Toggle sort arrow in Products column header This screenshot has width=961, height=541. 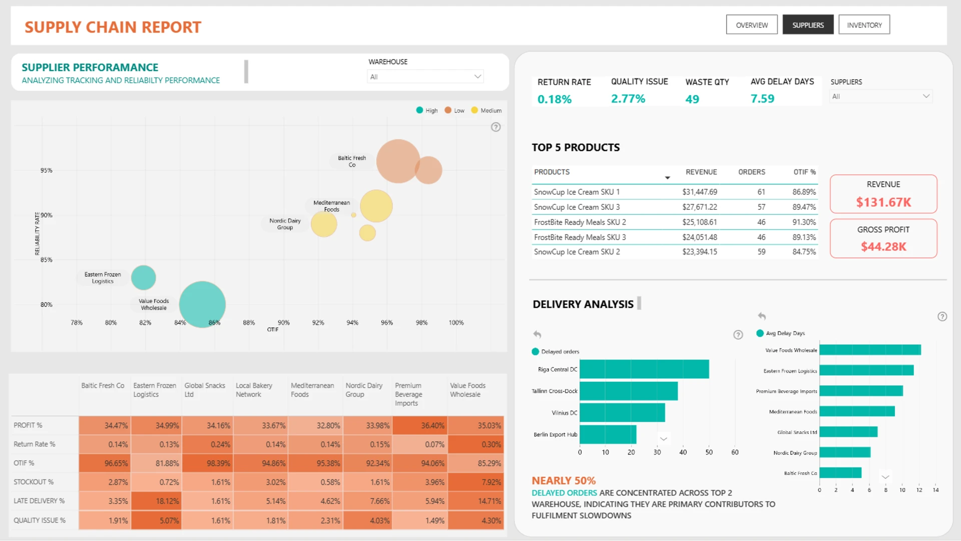[x=667, y=178]
